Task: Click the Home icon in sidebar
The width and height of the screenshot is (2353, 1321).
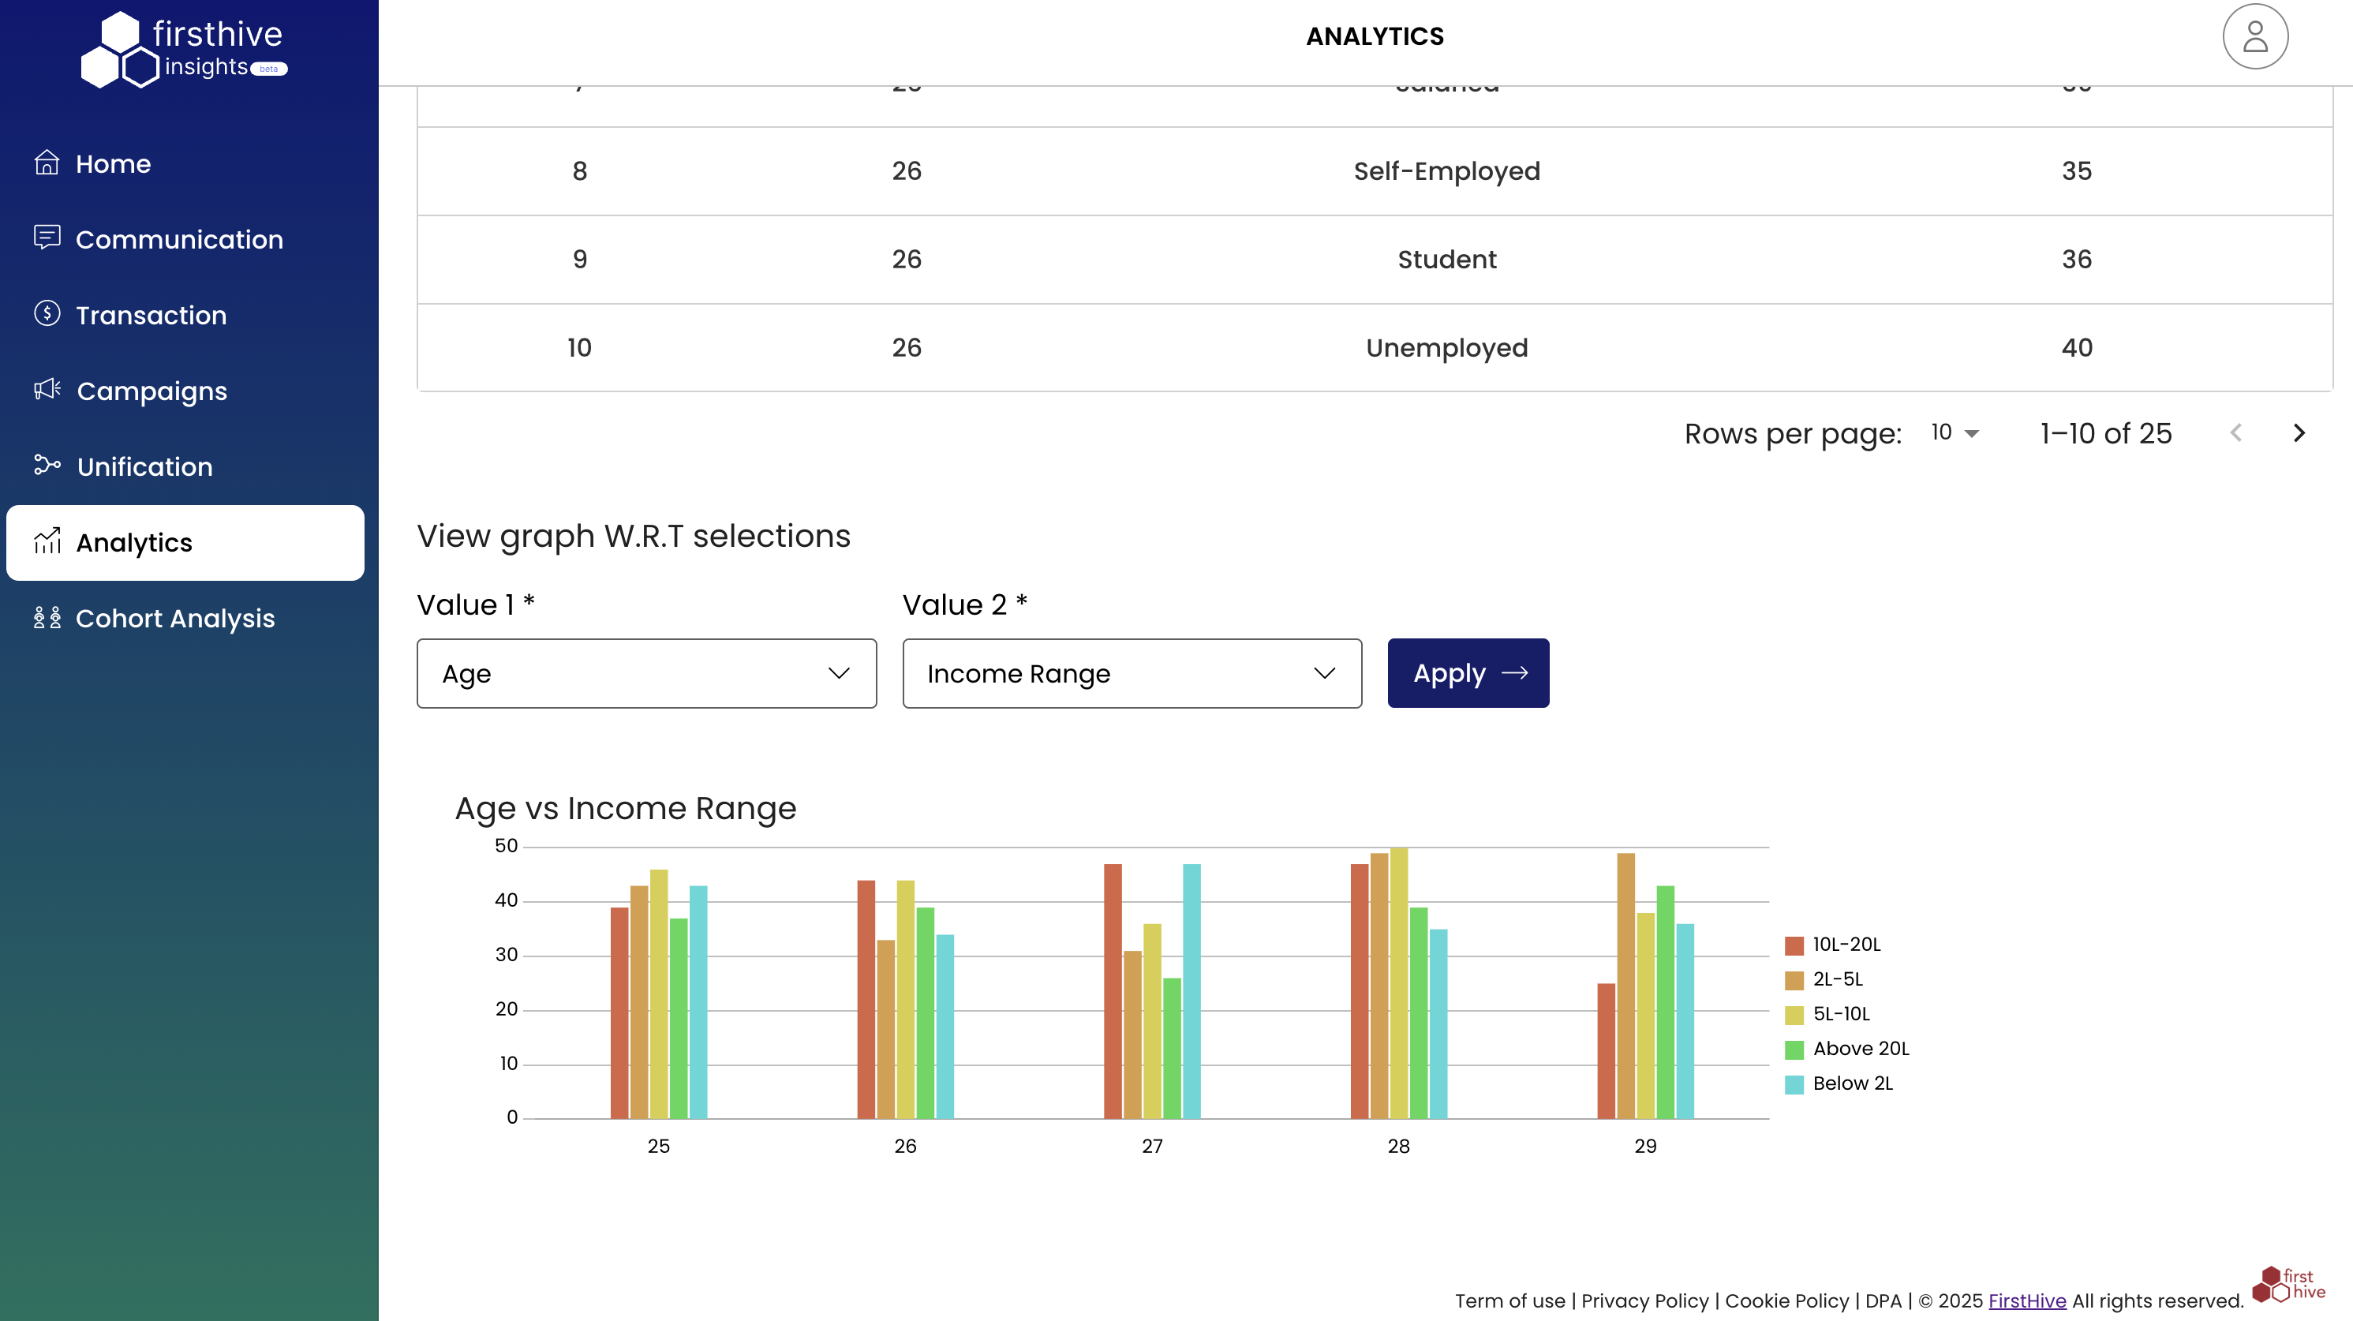Action: [47, 163]
